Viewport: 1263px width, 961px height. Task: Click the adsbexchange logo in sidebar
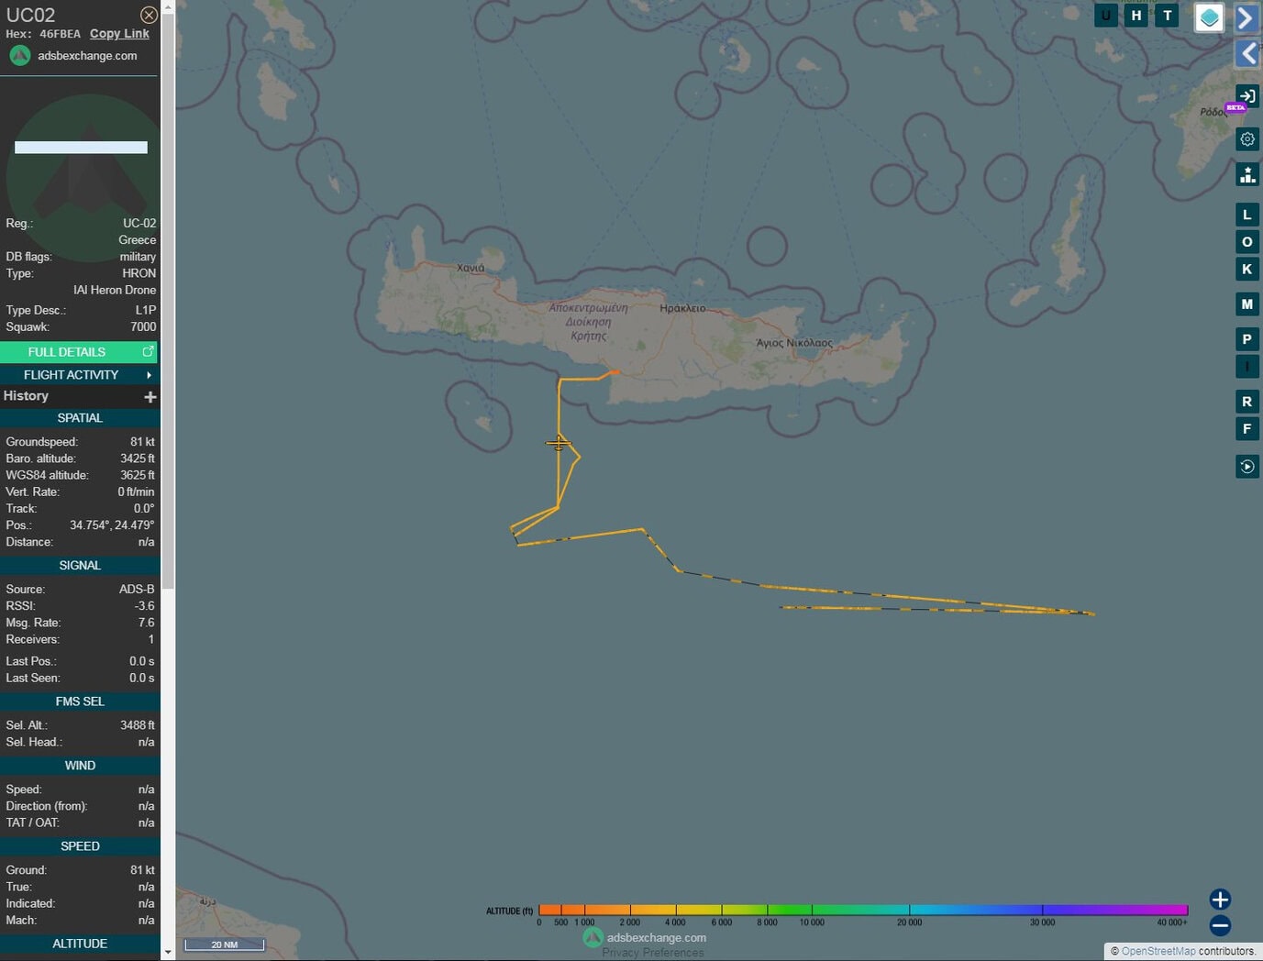(x=20, y=56)
